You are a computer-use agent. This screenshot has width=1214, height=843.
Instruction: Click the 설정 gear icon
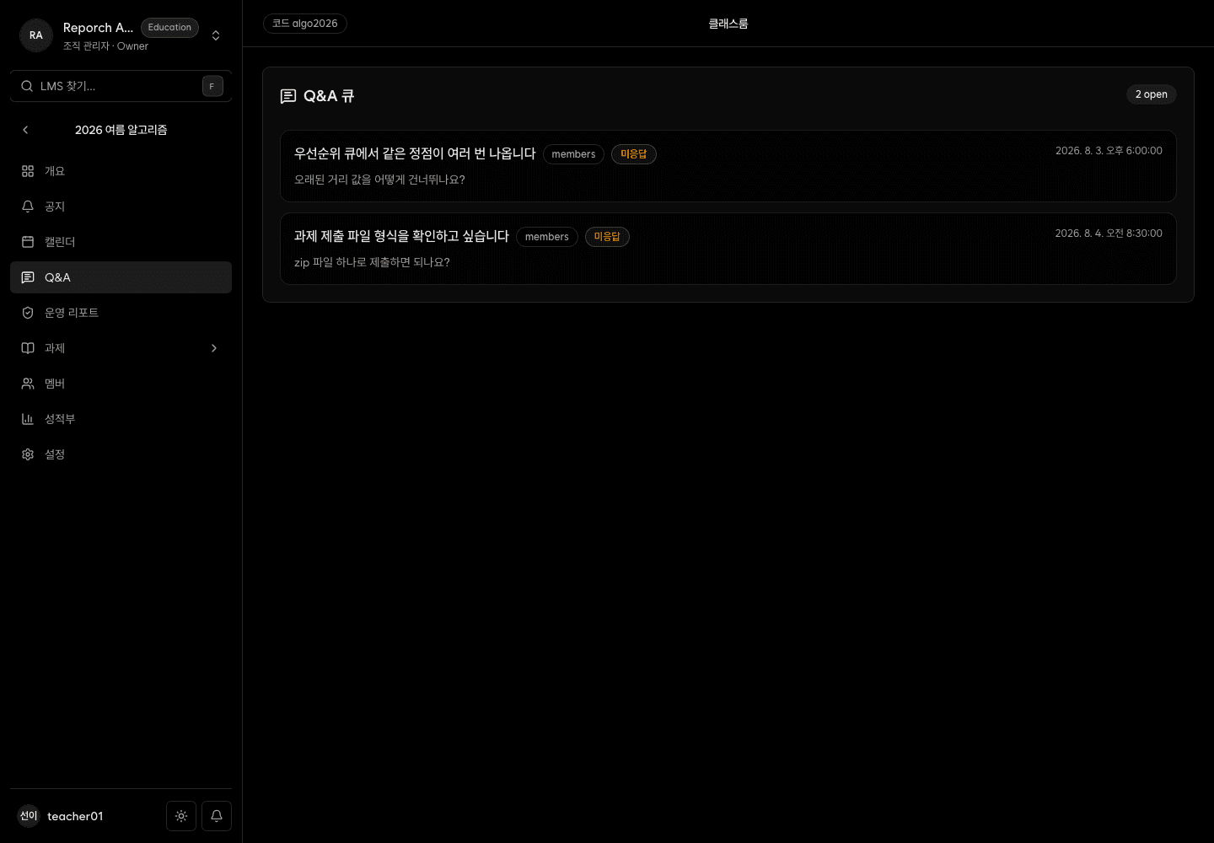pos(28,454)
